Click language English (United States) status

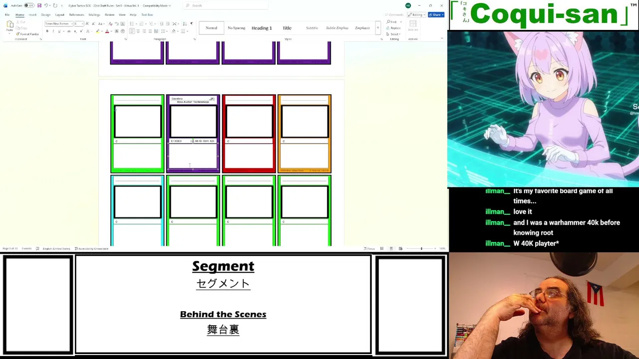[56, 248]
